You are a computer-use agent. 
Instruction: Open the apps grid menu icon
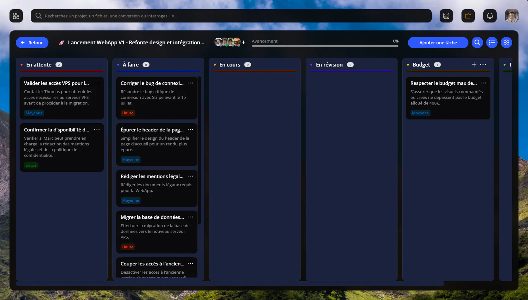(x=16, y=16)
